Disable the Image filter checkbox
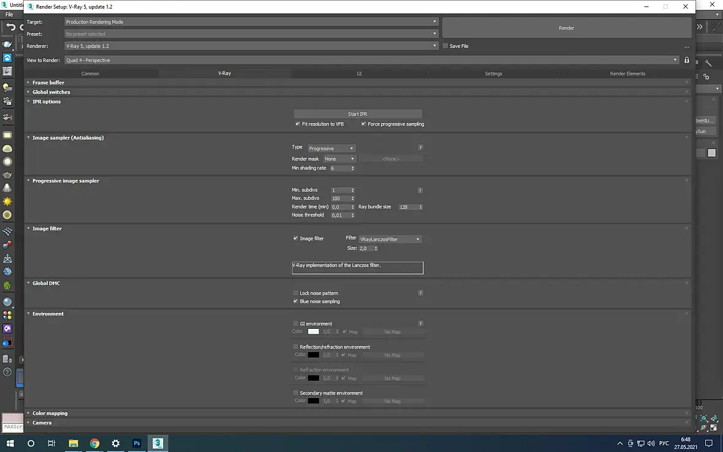Viewport: 723px width, 452px height. pos(295,238)
